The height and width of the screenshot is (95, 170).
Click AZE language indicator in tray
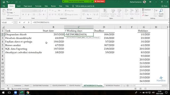tap(153, 93)
